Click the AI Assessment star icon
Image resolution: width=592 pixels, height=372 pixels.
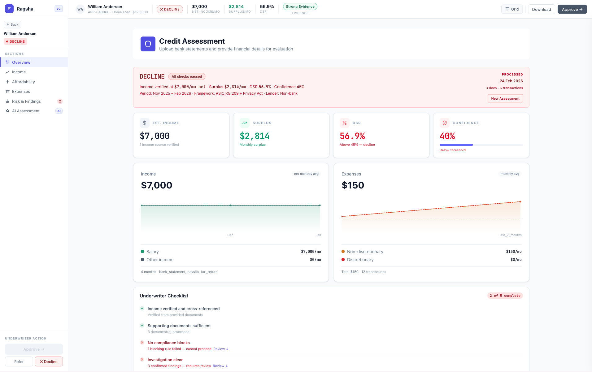[x=7, y=111]
